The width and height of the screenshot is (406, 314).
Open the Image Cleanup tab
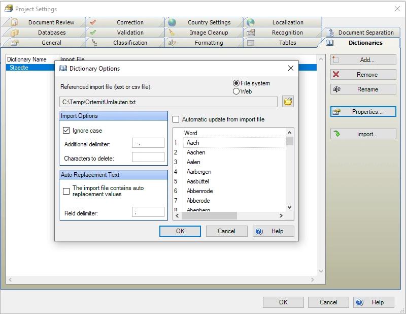pyautogui.click(x=209, y=33)
